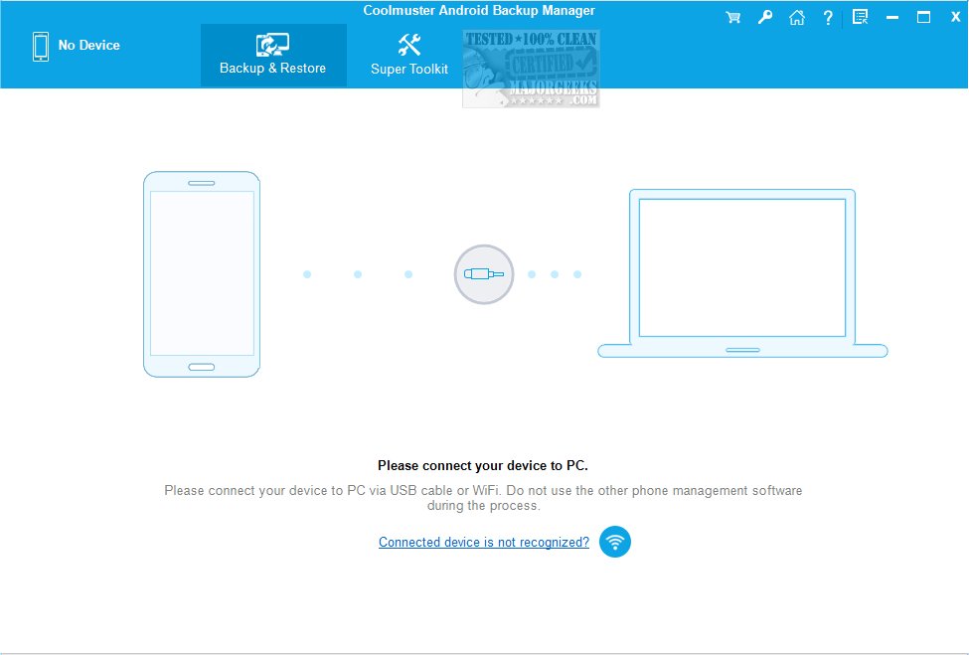This screenshot has height=655, width=969.
Task: Open the Super Toolkit tab
Action: (x=409, y=55)
